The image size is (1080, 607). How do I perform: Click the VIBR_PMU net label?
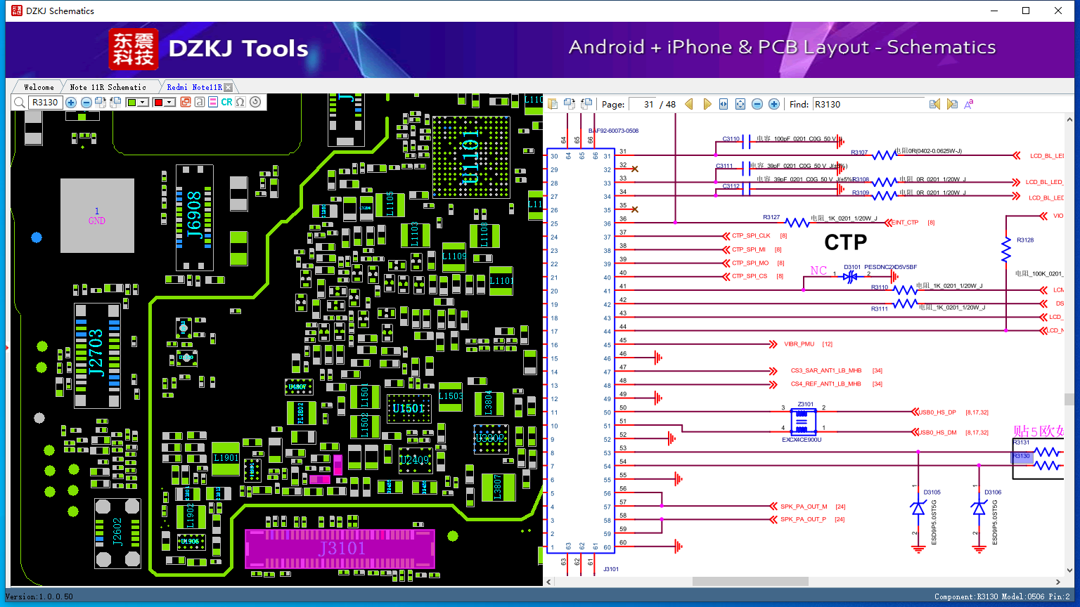(799, 344)
